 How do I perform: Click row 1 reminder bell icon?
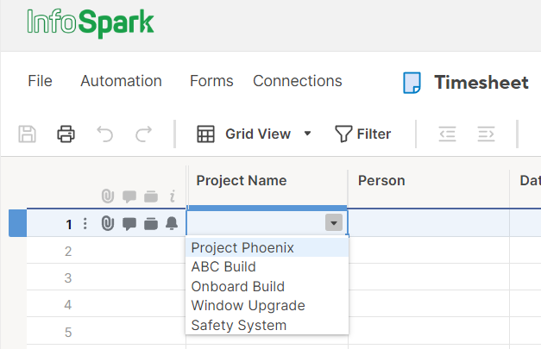(x=172, y=224)
